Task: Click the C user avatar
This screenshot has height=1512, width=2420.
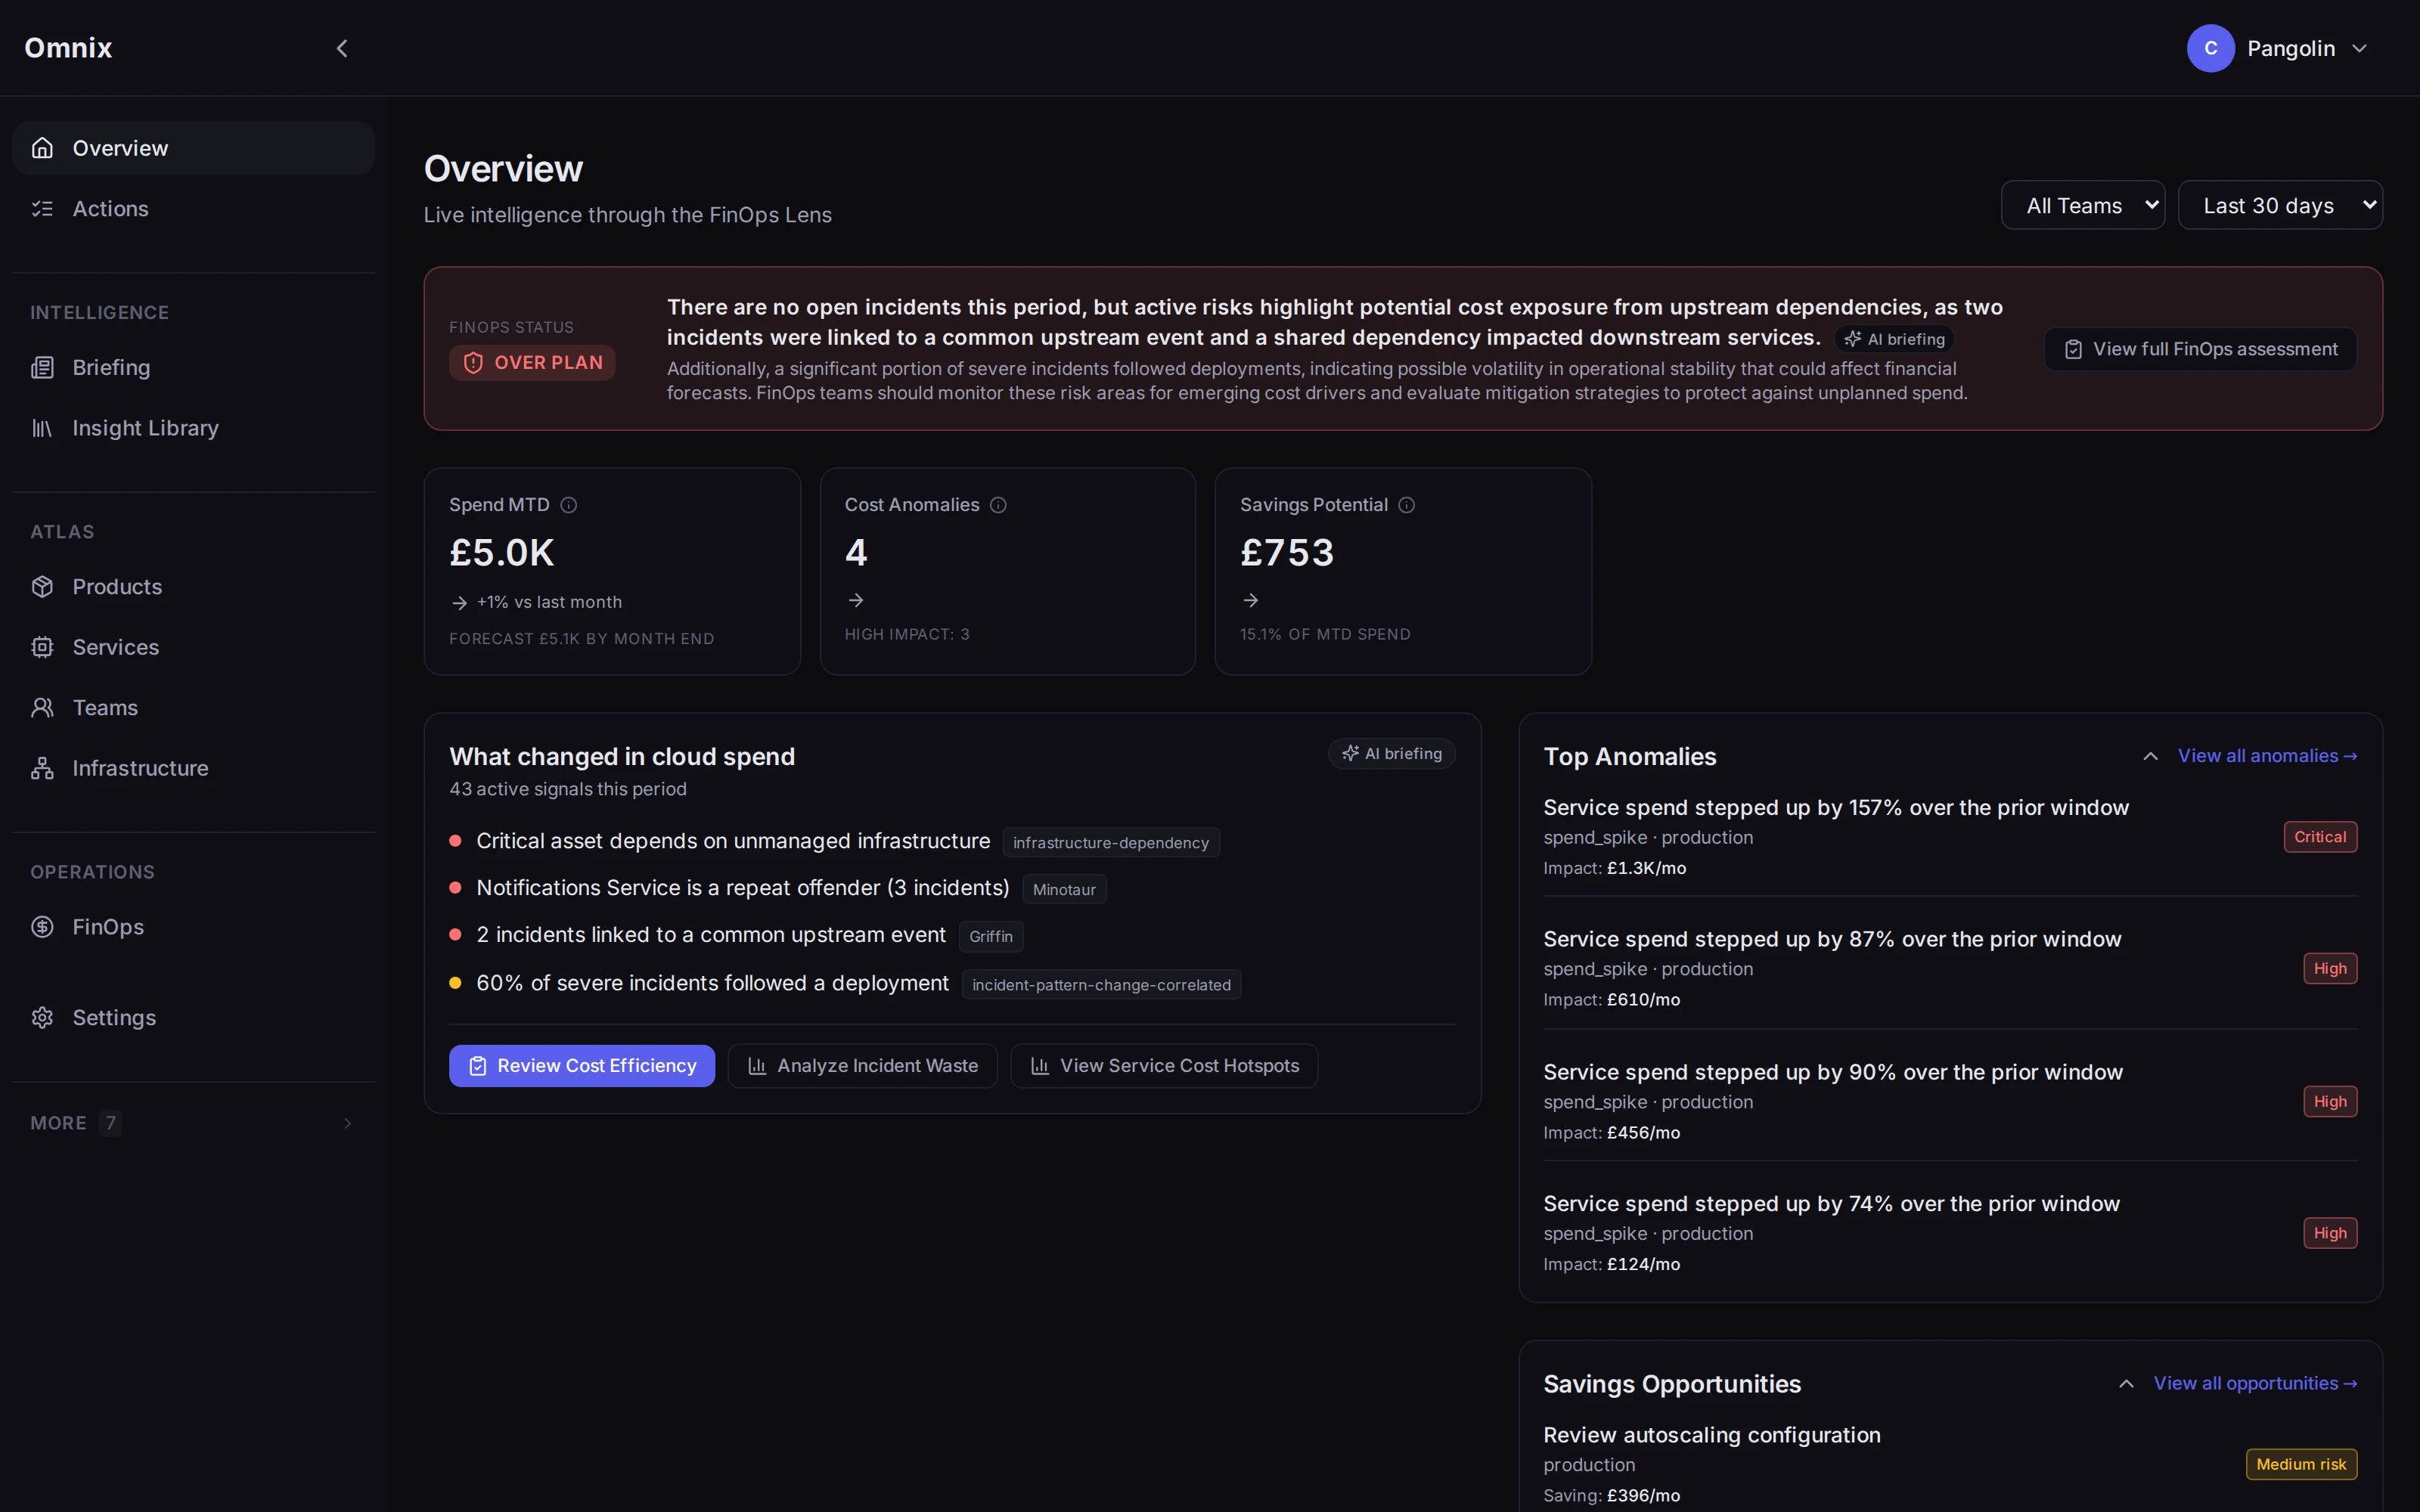Action: [x=2211, y=48]
